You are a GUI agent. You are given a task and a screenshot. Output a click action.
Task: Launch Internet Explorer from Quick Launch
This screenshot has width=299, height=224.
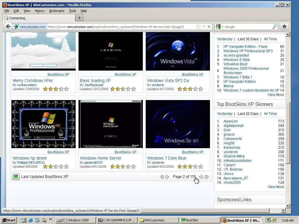coord(30,220)
